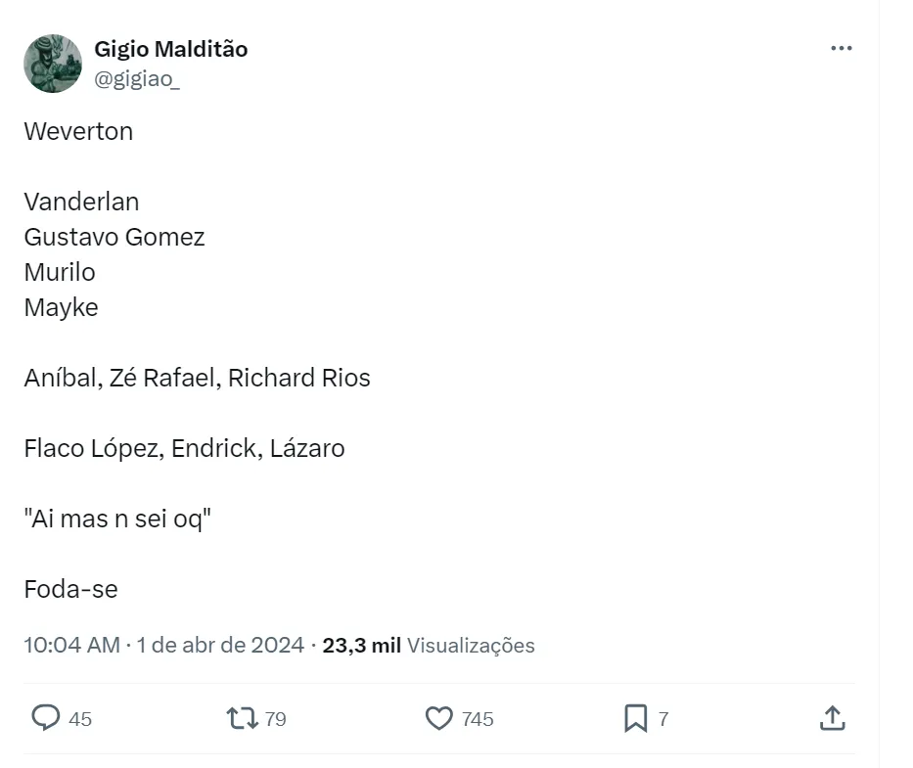Viewport: 913px width, 768px height.
Task: Click the Gustavo Gomez line of text
Action: [114, 237]
